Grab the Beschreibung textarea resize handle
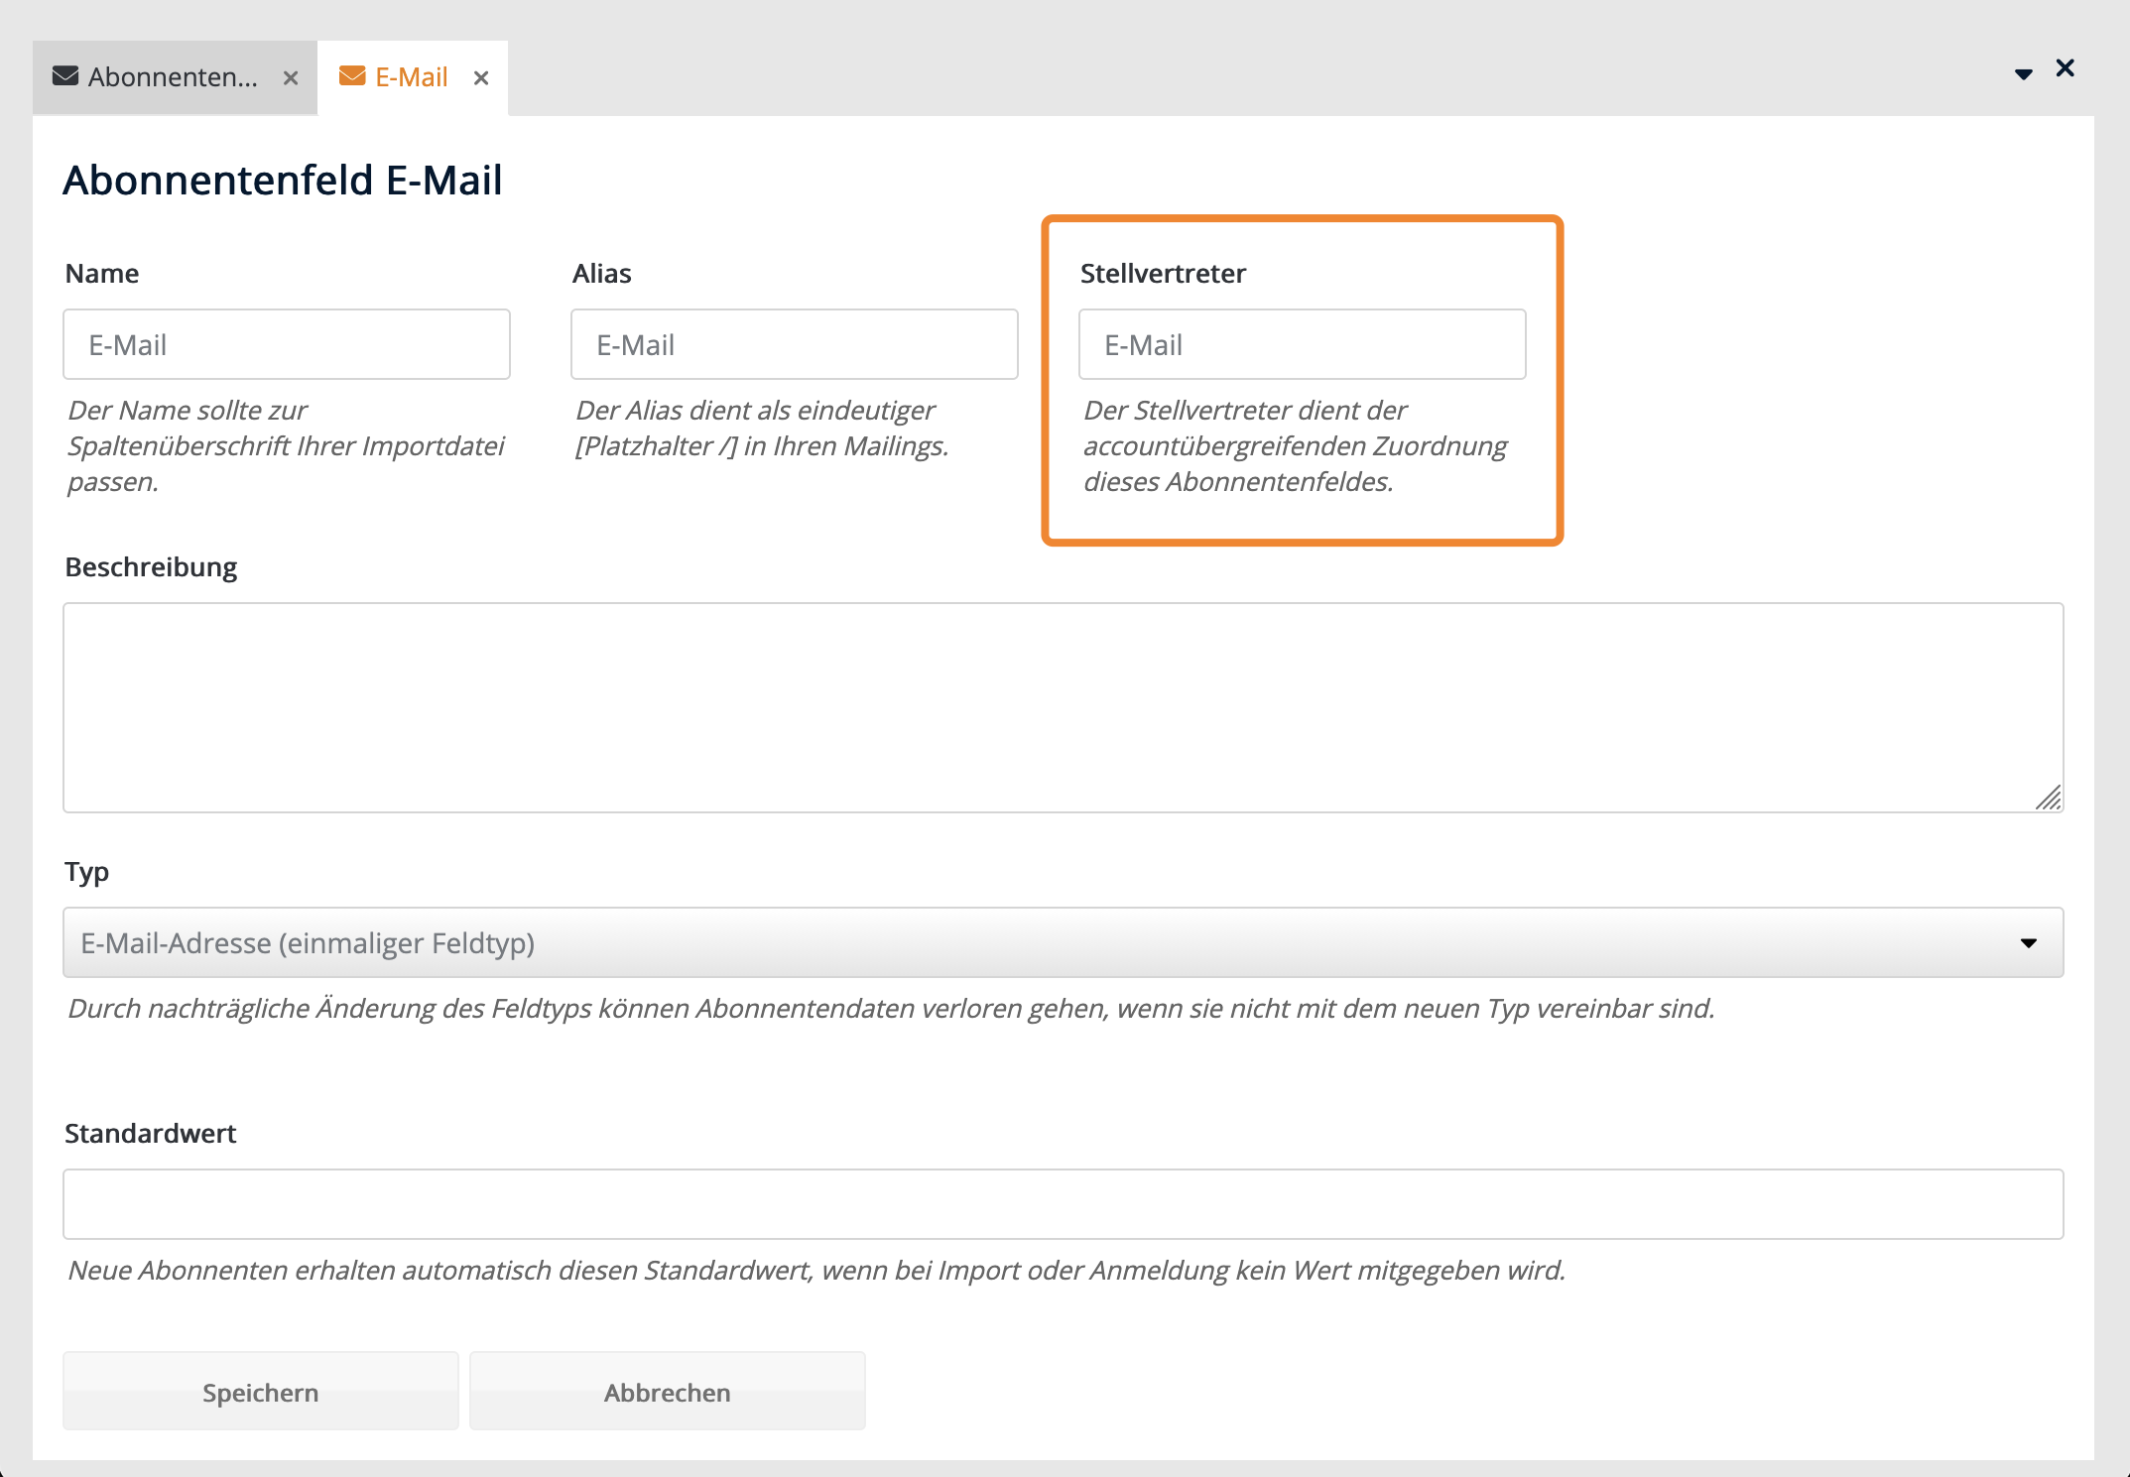2130x1477 pixels. [2050, 799]
